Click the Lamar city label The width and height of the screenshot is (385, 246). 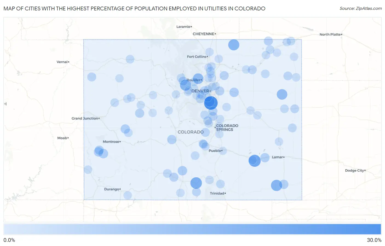277,157
